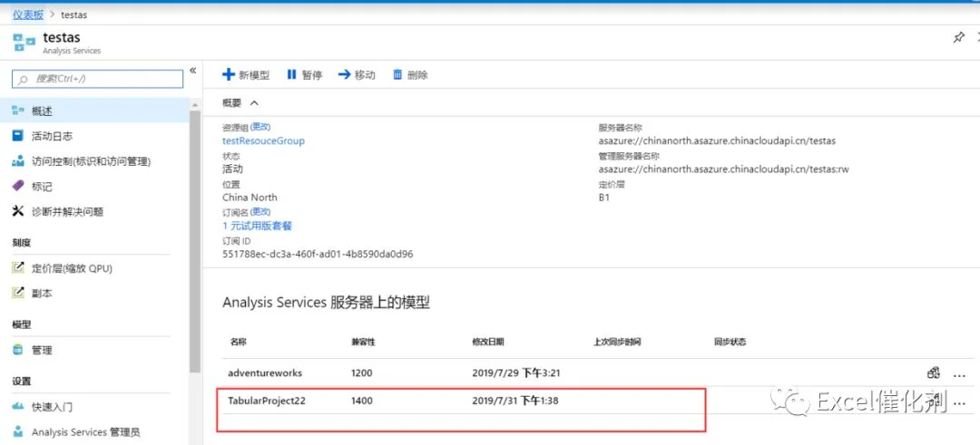
Task: Click the arrow icon beside 移动
Action: (345, 75)
